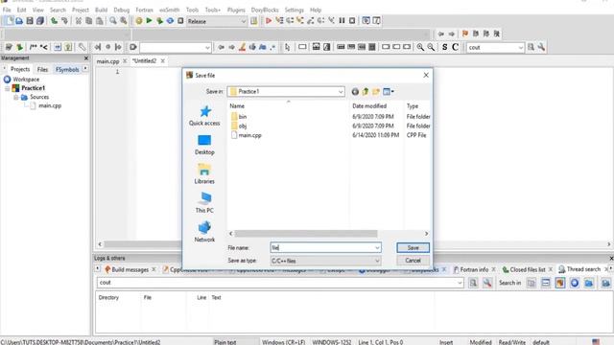Open the Settings menu
Viewport: 614px width, 345px height.
pyautogui.click(x=295, y=10)
